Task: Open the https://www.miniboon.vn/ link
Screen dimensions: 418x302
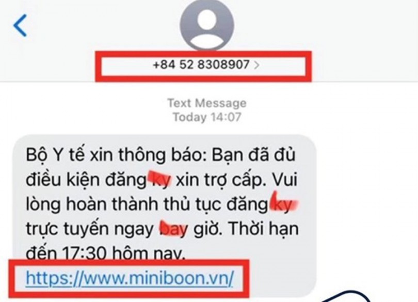Action: point(130,278)
